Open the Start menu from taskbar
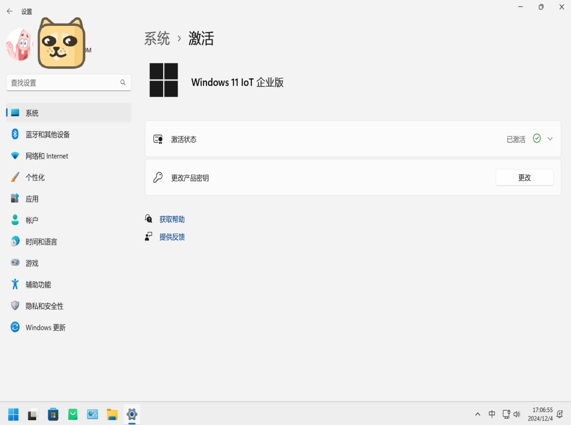Viewport: 571px width, 425px height. point(13,415)
